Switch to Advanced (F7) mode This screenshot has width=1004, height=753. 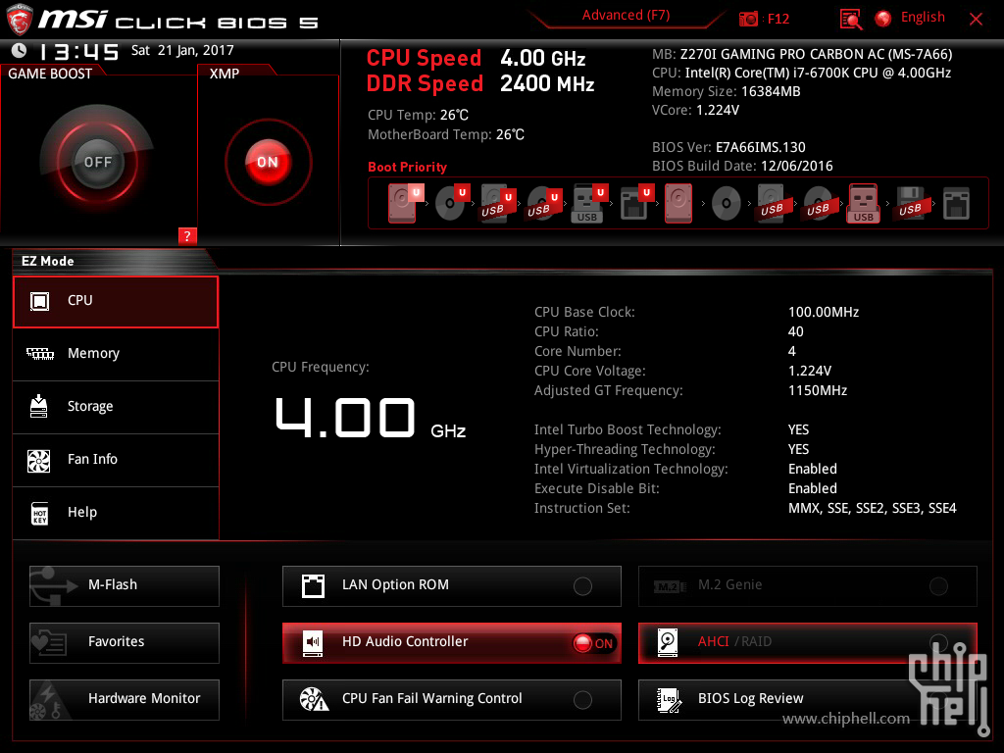pyautogui.click(x=626, y=16)
